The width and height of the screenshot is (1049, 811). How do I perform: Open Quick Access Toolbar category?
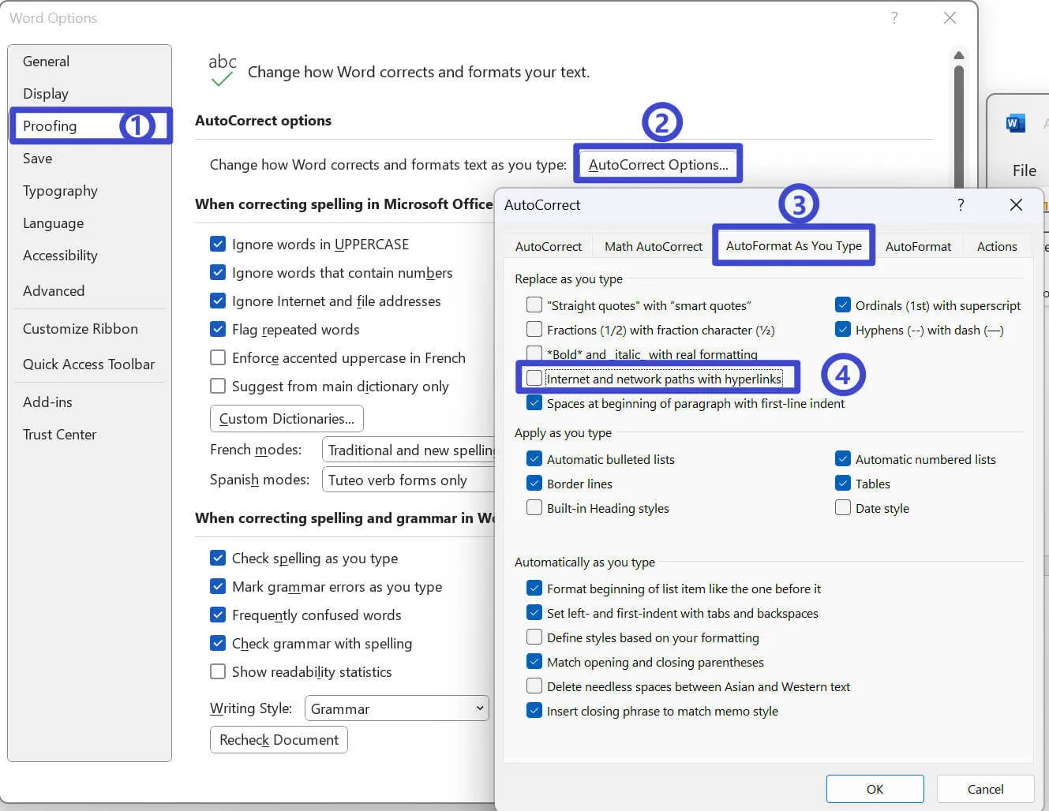click(90, 364)
